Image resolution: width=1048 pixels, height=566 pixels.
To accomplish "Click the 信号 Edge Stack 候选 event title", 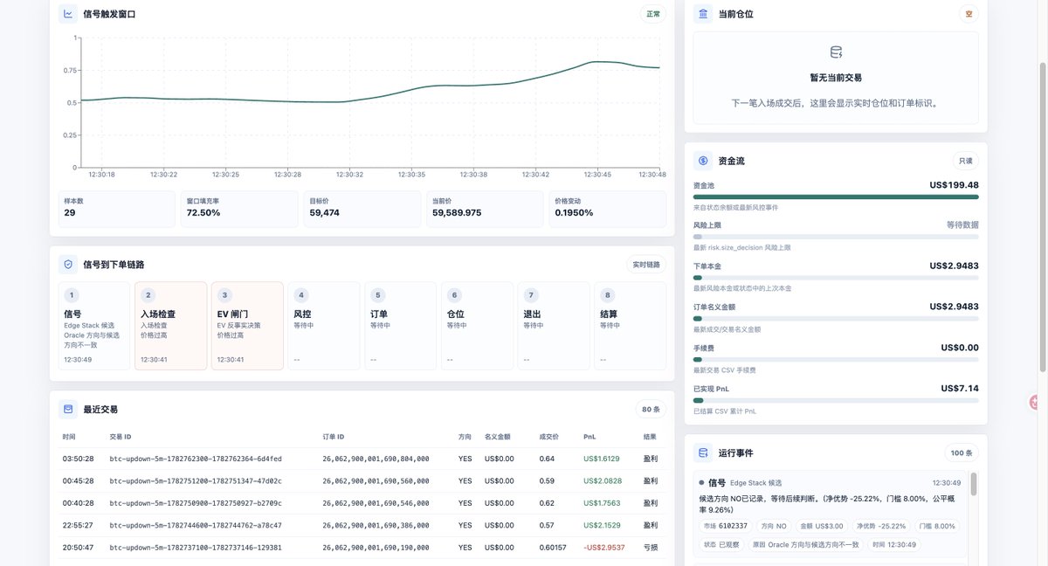I will point(741,482).
